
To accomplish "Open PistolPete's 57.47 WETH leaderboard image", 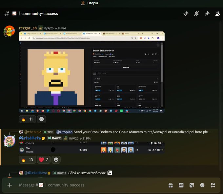I will [92, 148].
